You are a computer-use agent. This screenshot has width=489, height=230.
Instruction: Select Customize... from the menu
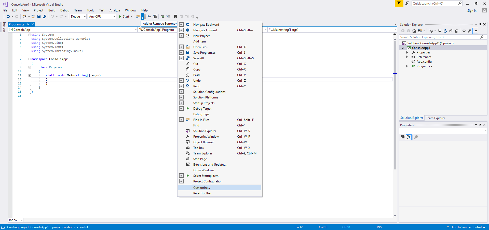(x=201, y=188)
